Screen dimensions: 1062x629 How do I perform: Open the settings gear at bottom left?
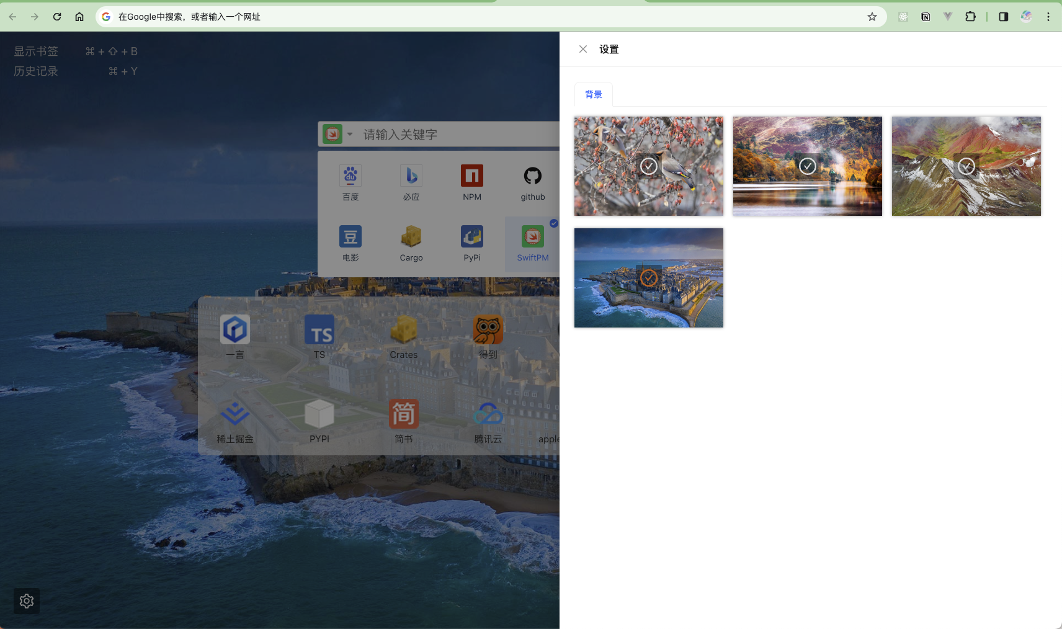coord(27,601)
